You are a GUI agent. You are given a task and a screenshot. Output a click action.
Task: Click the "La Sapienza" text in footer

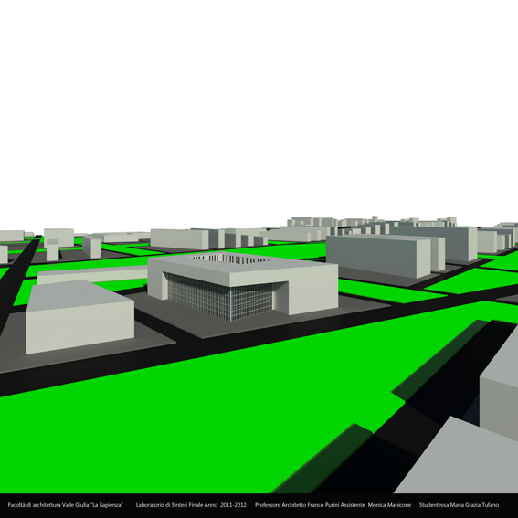click(106, 505)
